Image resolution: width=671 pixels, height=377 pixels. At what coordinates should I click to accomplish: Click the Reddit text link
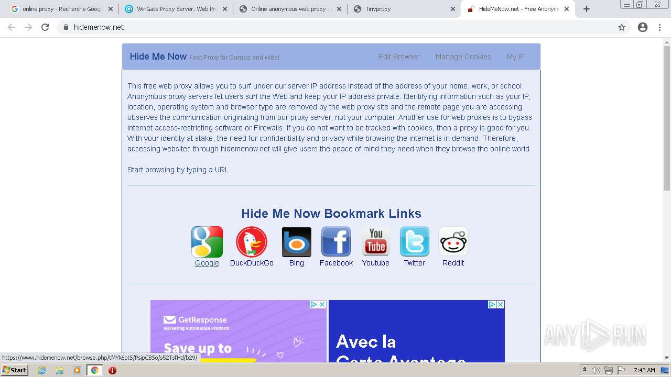click(453, 263)
